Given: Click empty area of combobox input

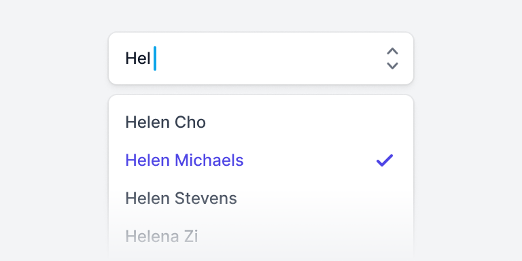Looking at the screenshot, I should [x=266, y=58].
